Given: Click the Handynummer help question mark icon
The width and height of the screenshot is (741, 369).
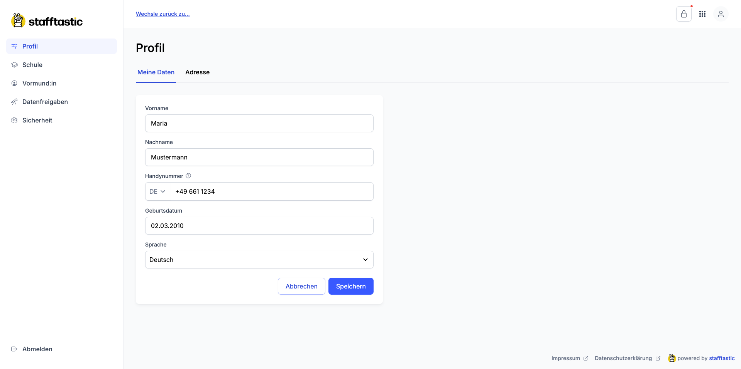Looking at the screenshot, I should click(x=188, y=176).
